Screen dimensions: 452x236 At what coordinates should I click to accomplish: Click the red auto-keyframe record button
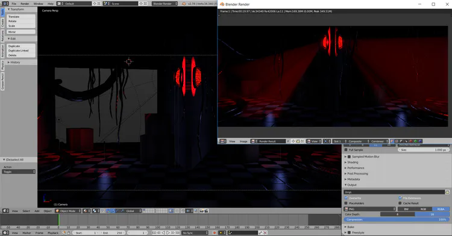pos(215,233)
